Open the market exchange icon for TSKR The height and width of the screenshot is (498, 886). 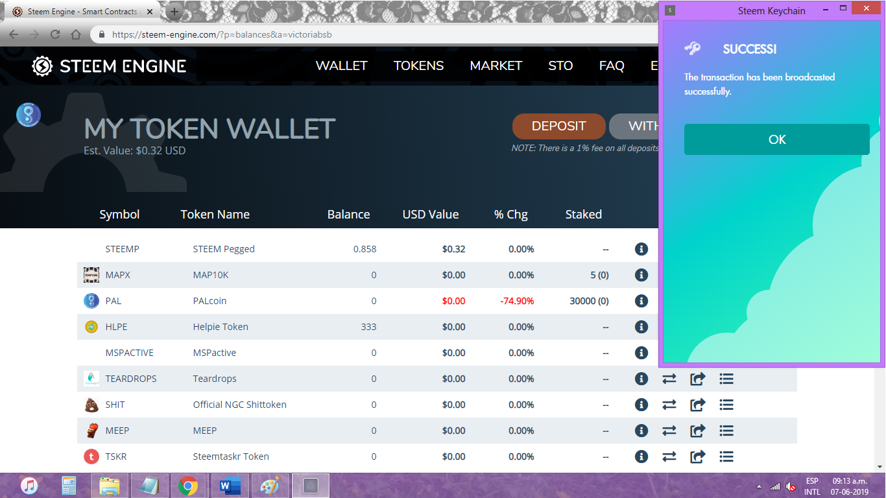(669, 456)
